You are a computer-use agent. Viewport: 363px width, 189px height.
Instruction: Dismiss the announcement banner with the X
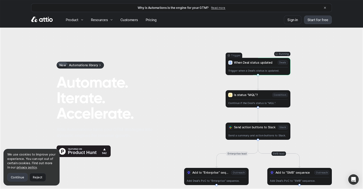pos(325,8)
